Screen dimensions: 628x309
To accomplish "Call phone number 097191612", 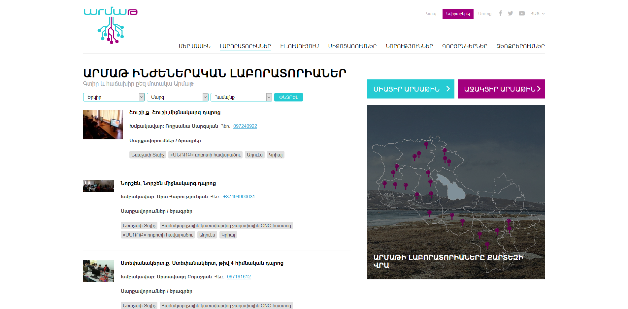I will [239, 277].
